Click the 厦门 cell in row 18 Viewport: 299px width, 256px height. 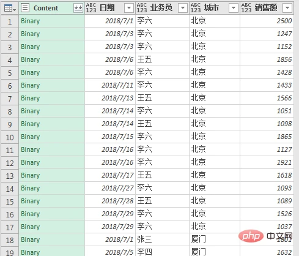coord(215,239)
